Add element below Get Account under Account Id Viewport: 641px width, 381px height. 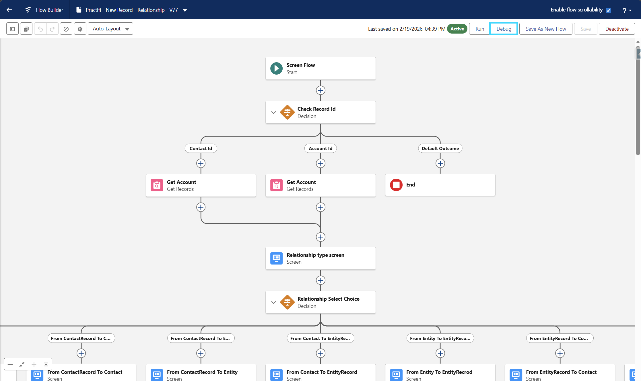click(320, 207)
